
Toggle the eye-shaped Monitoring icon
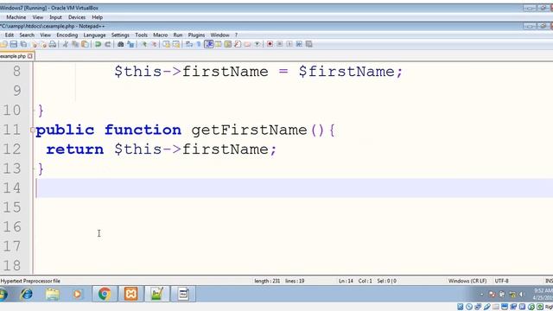click(257, 44)
